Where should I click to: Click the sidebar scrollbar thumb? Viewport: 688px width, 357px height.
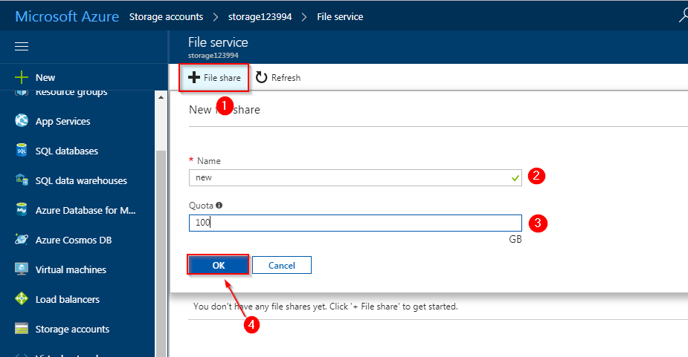click(x=161, y=253)
